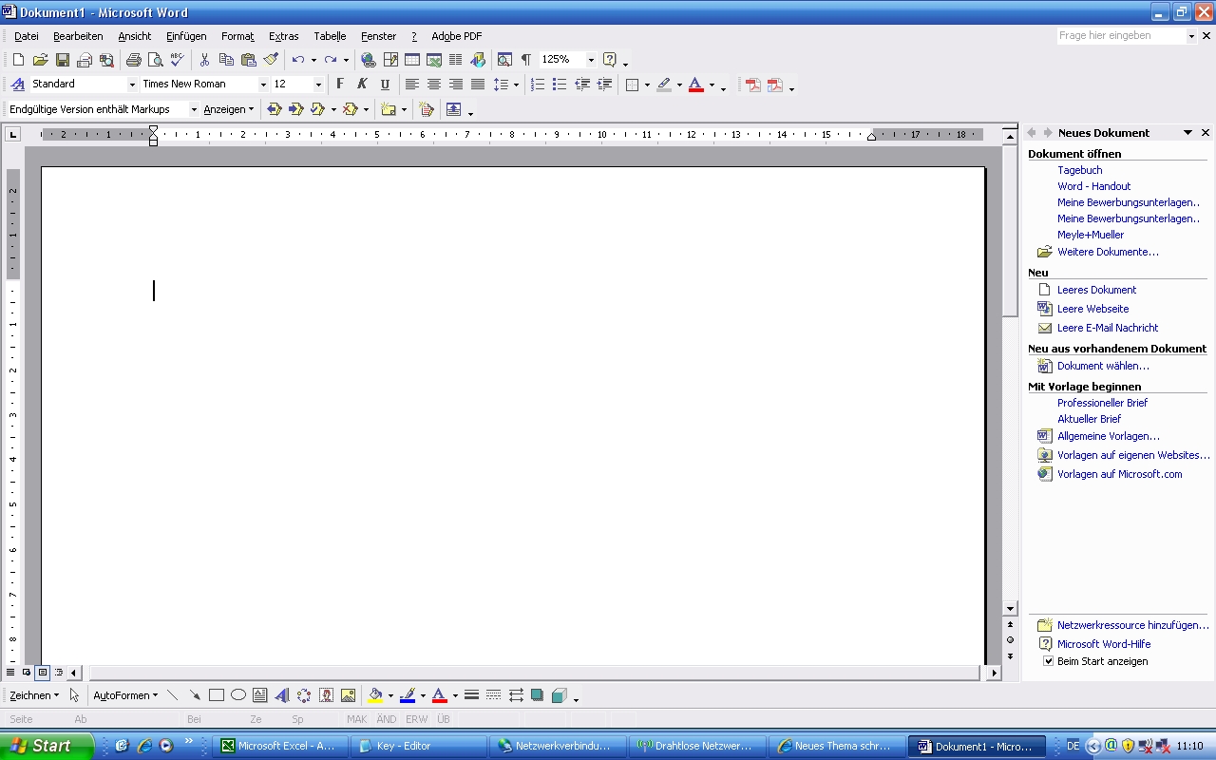Click 'Leeres Dokument' in task pane
Viewport: 1216px width, 760px height.
pos(1096,290)
